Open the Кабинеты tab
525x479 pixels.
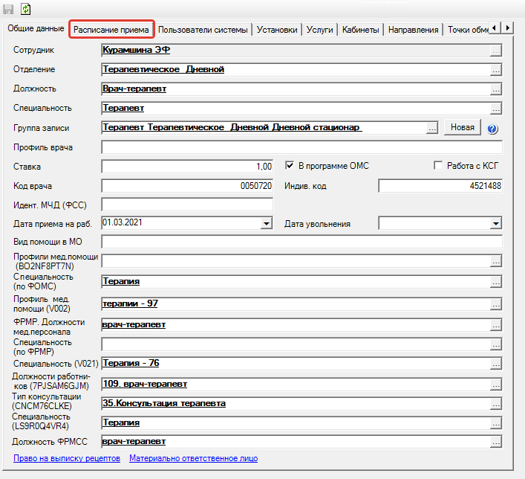pos(361,30)
